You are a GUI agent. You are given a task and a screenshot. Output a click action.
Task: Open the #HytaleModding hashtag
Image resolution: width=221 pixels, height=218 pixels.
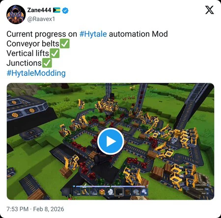coord(36,73)
